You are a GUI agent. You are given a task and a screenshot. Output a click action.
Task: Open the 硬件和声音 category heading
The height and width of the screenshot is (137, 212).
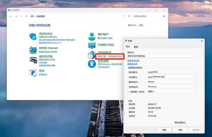click(x=46, y=57)
